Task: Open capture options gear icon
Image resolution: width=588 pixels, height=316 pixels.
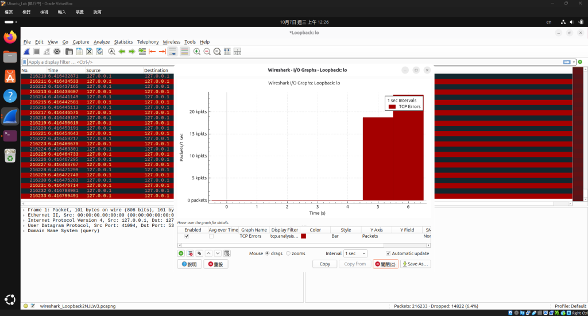Action: [x=57, y=51]
